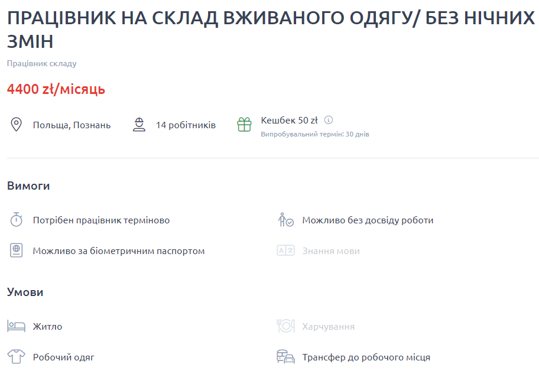Click the stopwatch icon for urgent worker requirement
539x374 pixels.
17,219
